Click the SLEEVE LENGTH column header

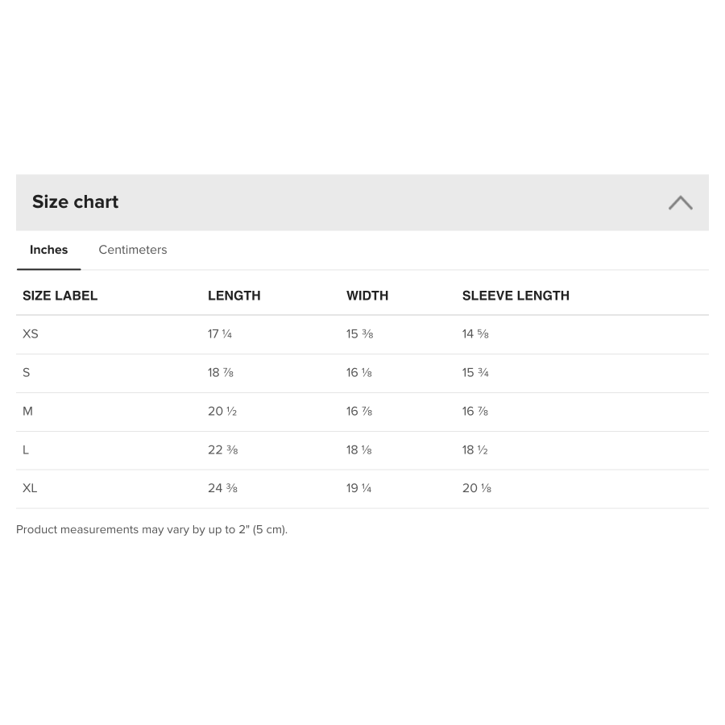coord(516,296)
